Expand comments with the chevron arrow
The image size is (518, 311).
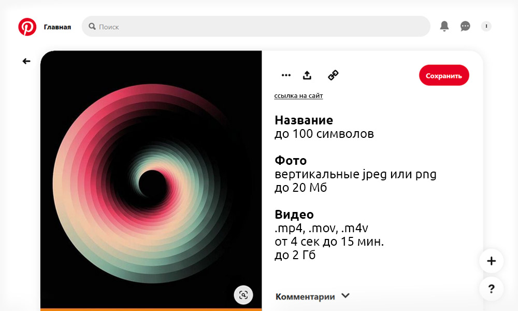coord(346,296)
